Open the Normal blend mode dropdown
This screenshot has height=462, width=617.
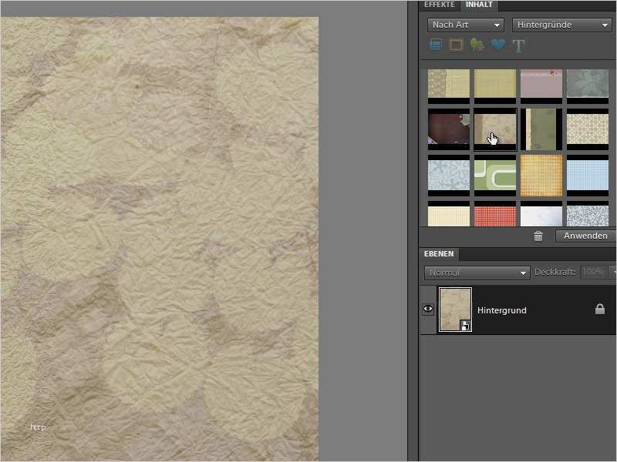(x=477, y=273)
